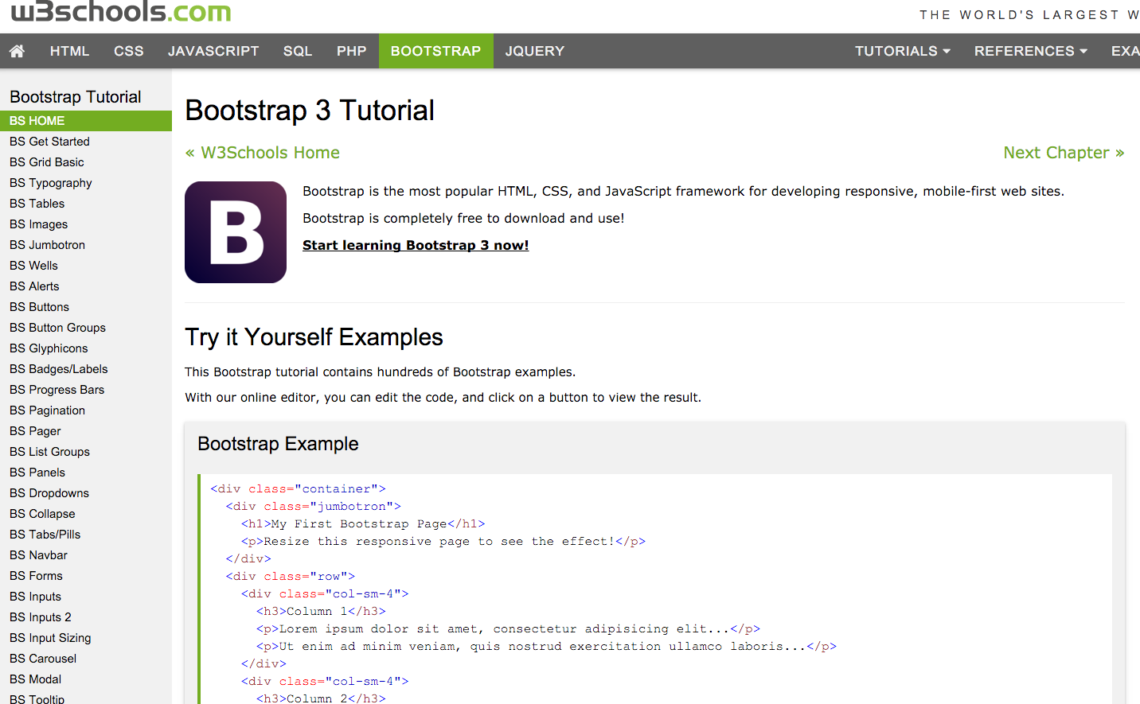Open the TUTORIALS dropdown menu
This screenshot has height=704, width=1140.
903,51
